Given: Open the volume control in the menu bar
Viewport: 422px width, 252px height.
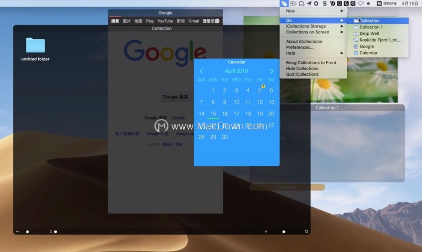Looking at the screenshot, I should [x=369, y=3].
